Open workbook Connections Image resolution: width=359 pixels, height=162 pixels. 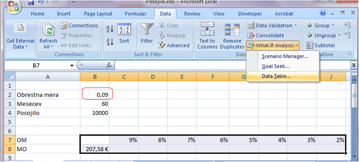coord(79,26)
